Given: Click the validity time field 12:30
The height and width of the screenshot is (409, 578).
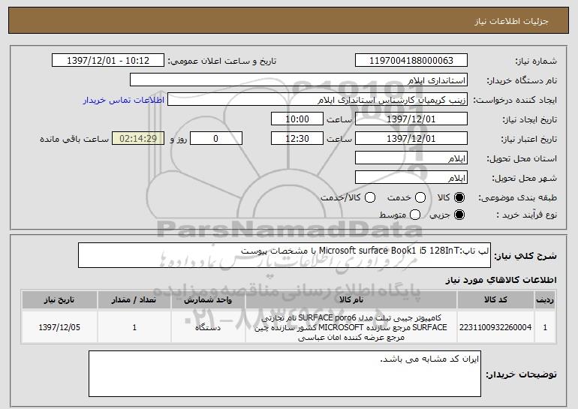Looking at the screenshot, I should coord(297,139).
